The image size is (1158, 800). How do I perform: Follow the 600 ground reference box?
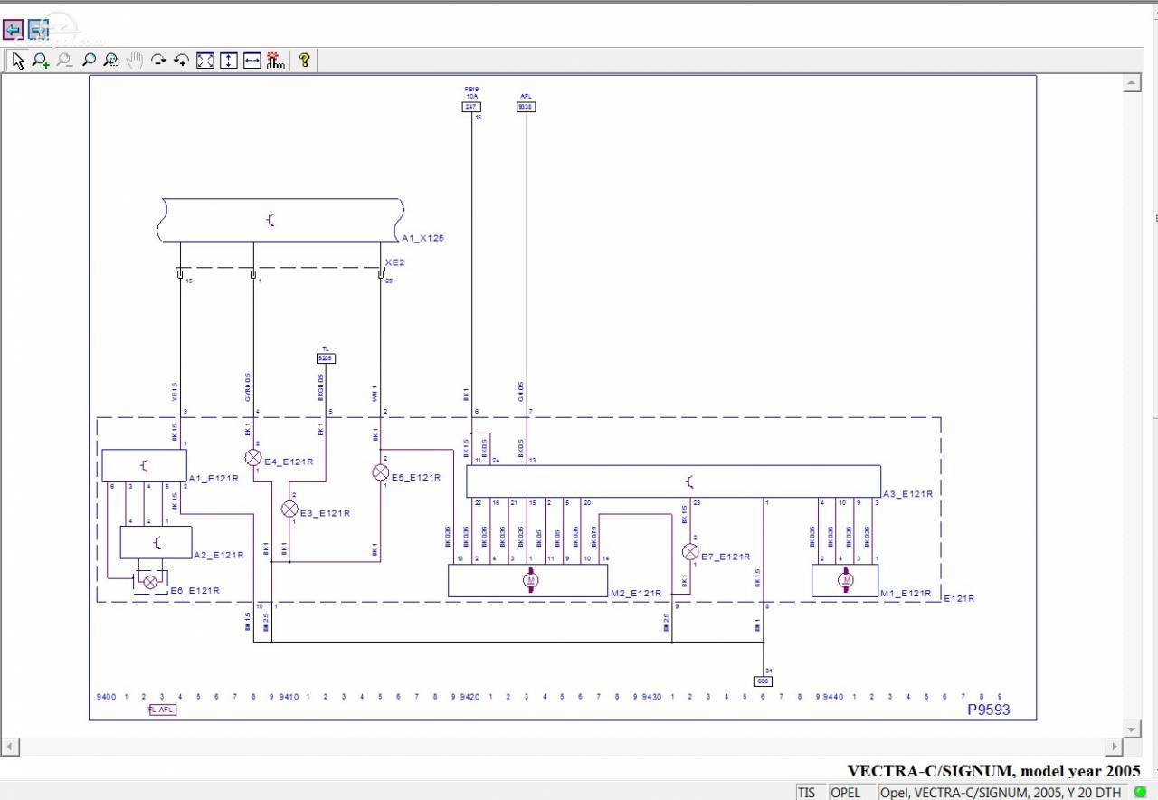763,681
